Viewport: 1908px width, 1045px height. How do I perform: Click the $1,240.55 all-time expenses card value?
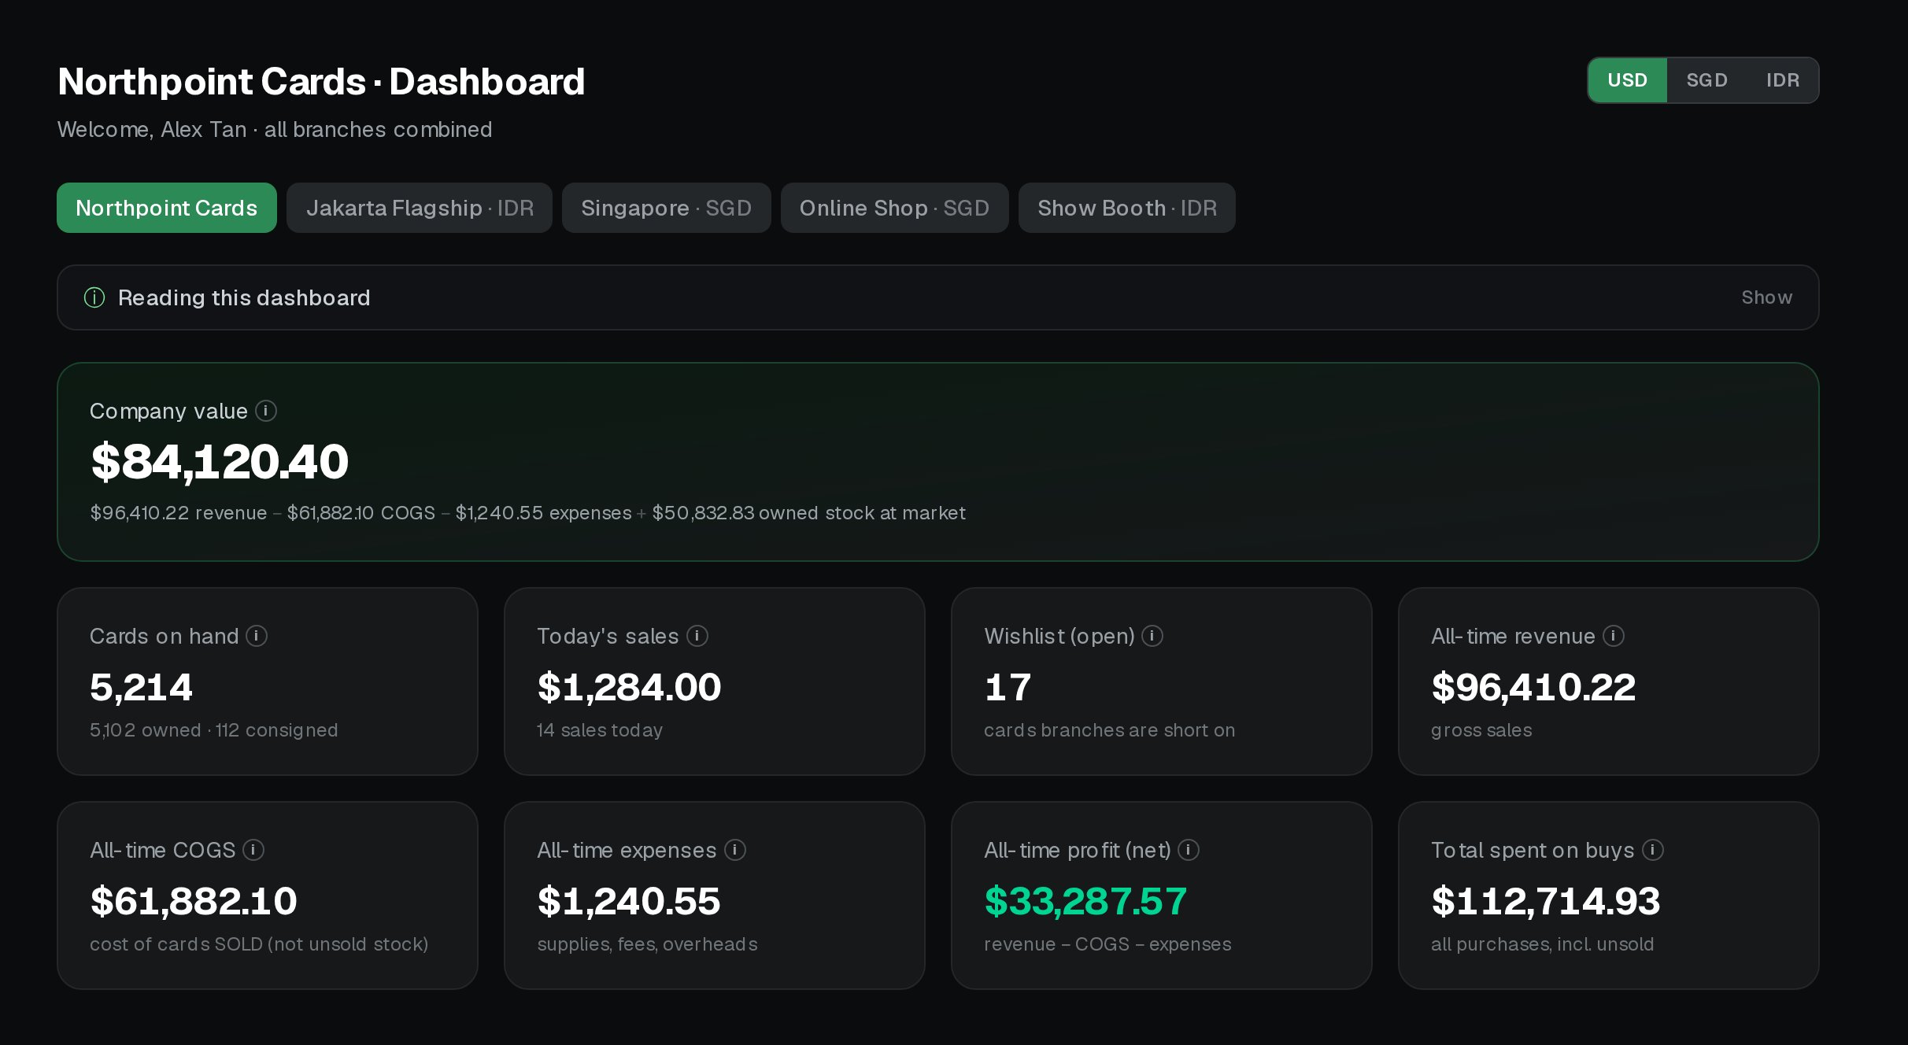[x=629, y=901]
